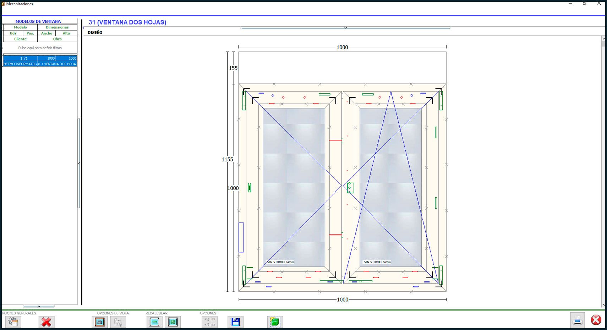Select the V1 window model row

pos(40,58)
